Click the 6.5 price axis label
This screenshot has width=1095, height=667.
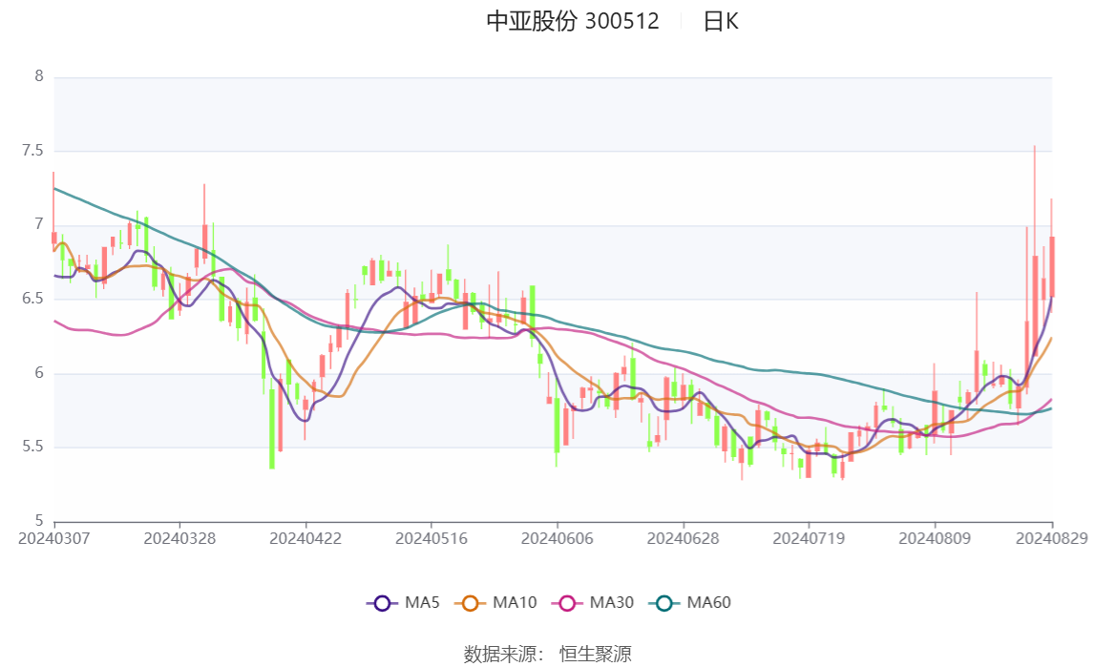click(x=32, y=299)
